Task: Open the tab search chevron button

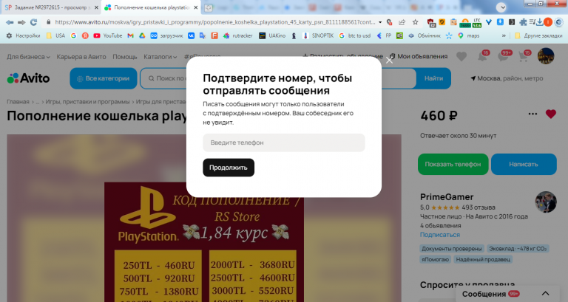Action: [x=501, y=7]
